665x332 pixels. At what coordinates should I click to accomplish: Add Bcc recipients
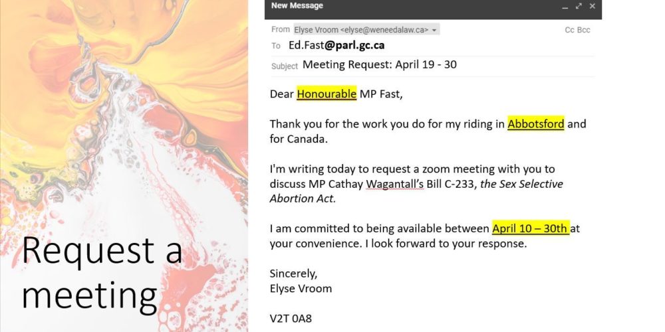tap(583, 30)
